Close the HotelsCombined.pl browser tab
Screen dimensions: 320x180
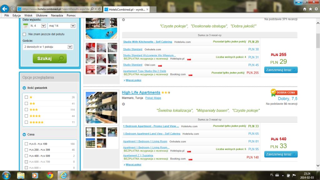pyautogui.click(x=147, y=9)
